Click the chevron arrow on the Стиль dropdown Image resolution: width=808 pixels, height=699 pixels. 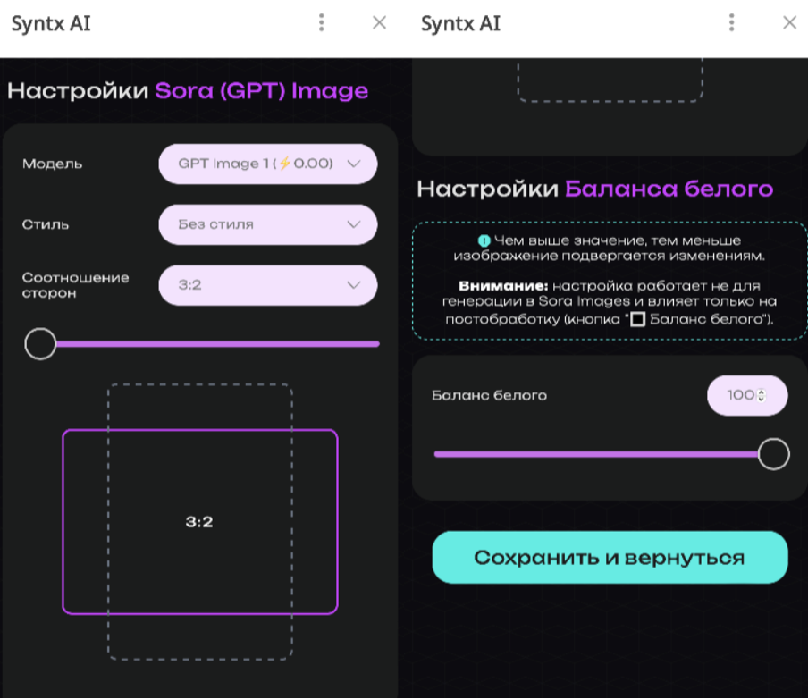point(353,224)
